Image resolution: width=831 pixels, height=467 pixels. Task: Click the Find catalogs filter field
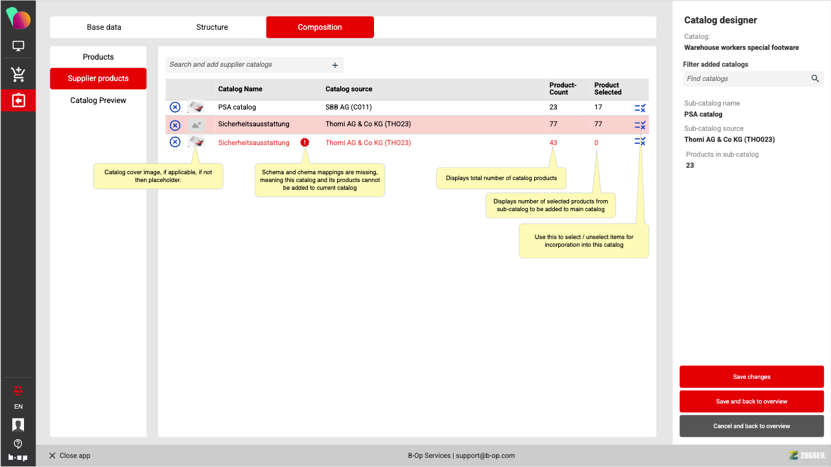[745, 79]
